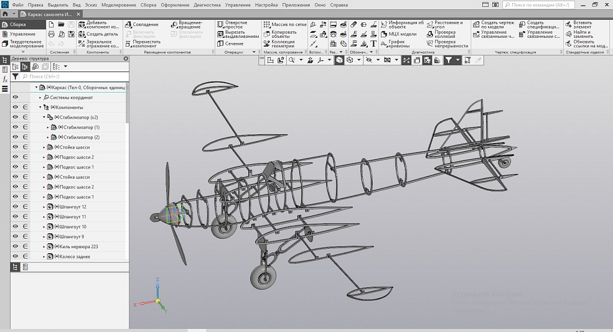
Task: Expand the Колесо заднее tree node
Action: (x=44, y=257)
